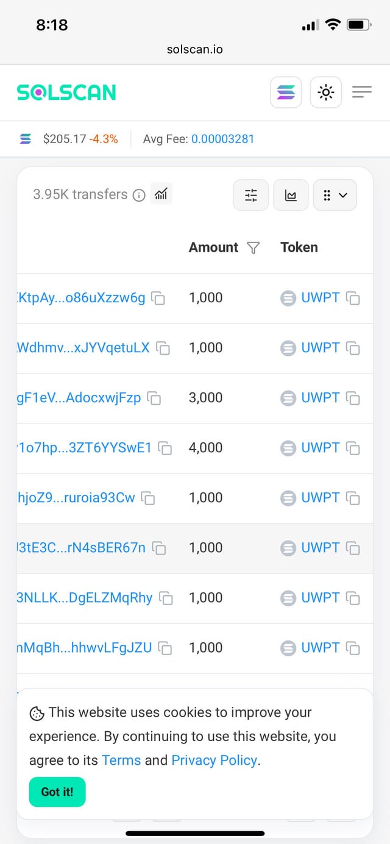Copy UWPT token address in 4,000 row
The image size is (390, 844).
pos(353,448)
